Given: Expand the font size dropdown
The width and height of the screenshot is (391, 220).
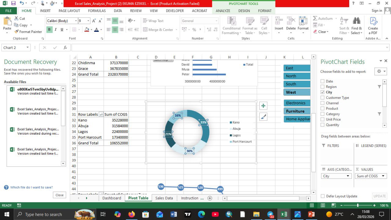Looking at the screenshot, I should (89, 21).
